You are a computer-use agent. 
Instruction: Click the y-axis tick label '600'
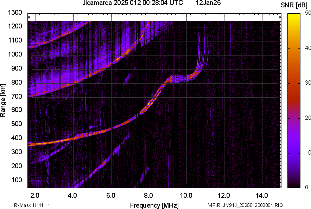[17, 110]
